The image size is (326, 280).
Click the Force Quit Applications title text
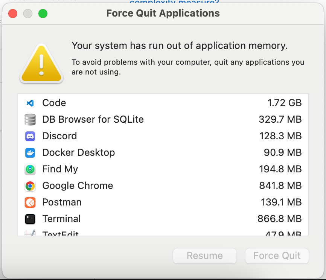[x=163, y=13]
